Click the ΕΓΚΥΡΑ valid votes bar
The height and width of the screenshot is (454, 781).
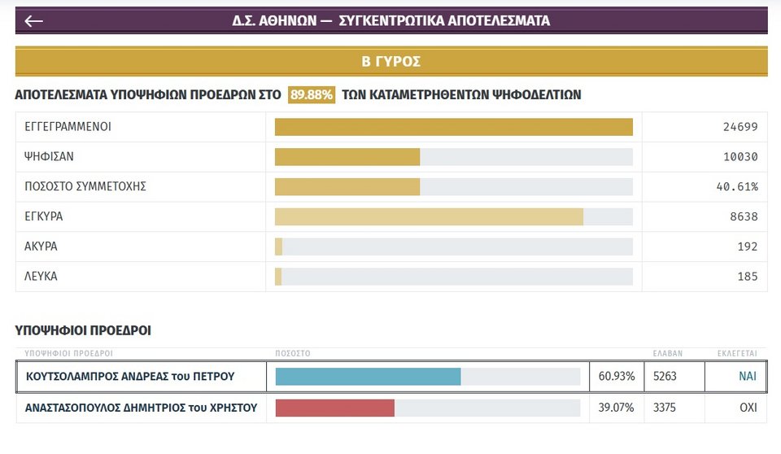point(429,216)
